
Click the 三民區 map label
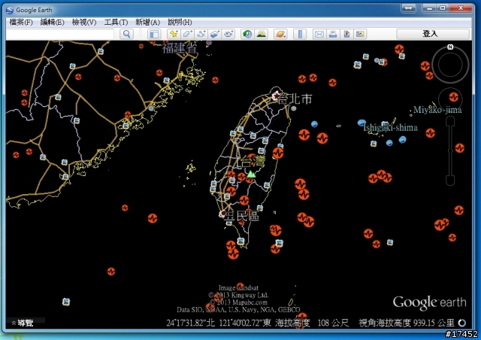click(242, 216)
